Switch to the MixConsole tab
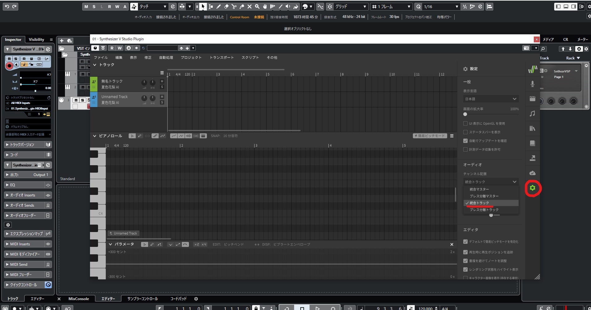 pyautogui.click(x=79, y=299)
